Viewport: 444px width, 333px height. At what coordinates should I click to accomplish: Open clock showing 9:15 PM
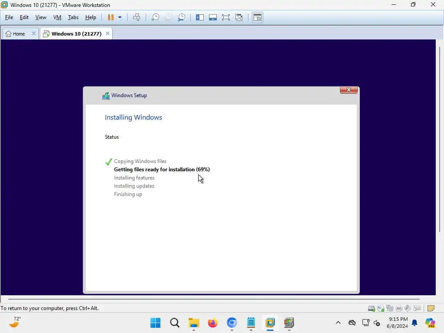[398, 323]
